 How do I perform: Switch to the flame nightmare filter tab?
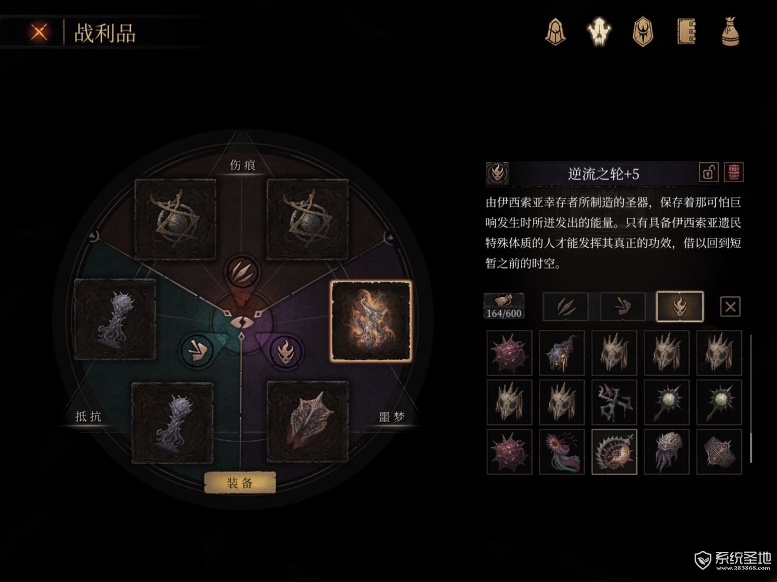coord(680,306)
